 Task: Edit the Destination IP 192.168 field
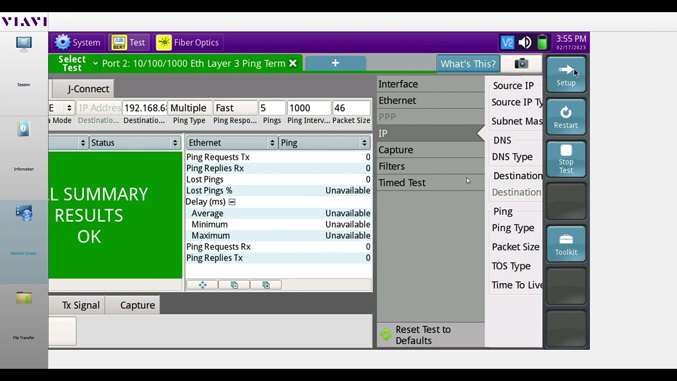pyautogui.click(x=144, y=108)
